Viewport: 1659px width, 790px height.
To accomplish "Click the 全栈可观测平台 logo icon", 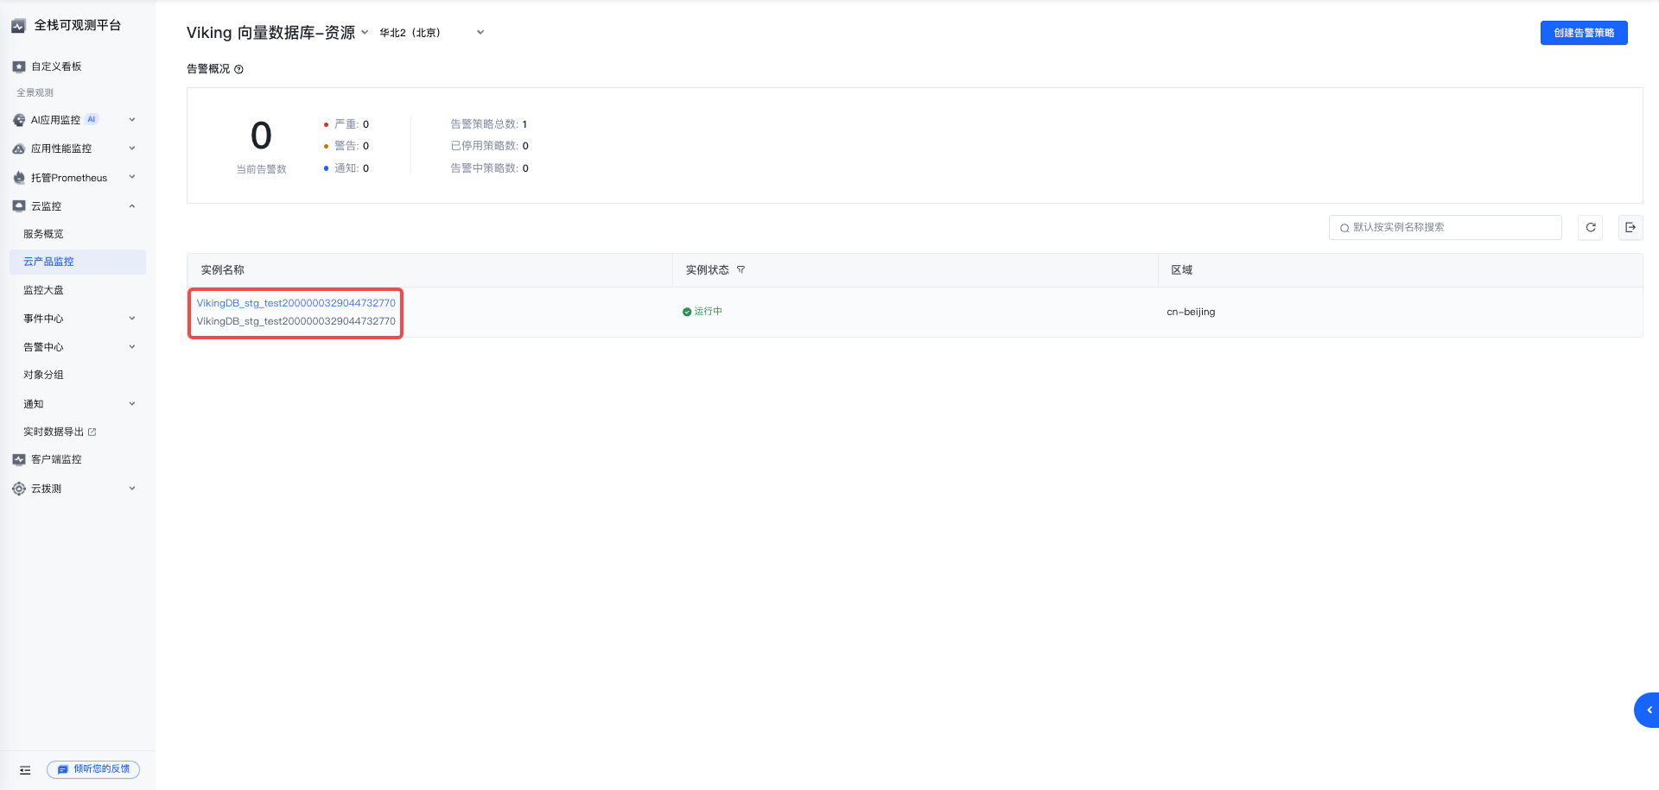I will (x=19, y=26).
